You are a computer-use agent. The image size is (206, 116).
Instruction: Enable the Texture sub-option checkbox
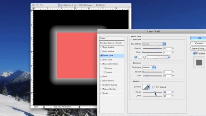(x=104, y=72)
